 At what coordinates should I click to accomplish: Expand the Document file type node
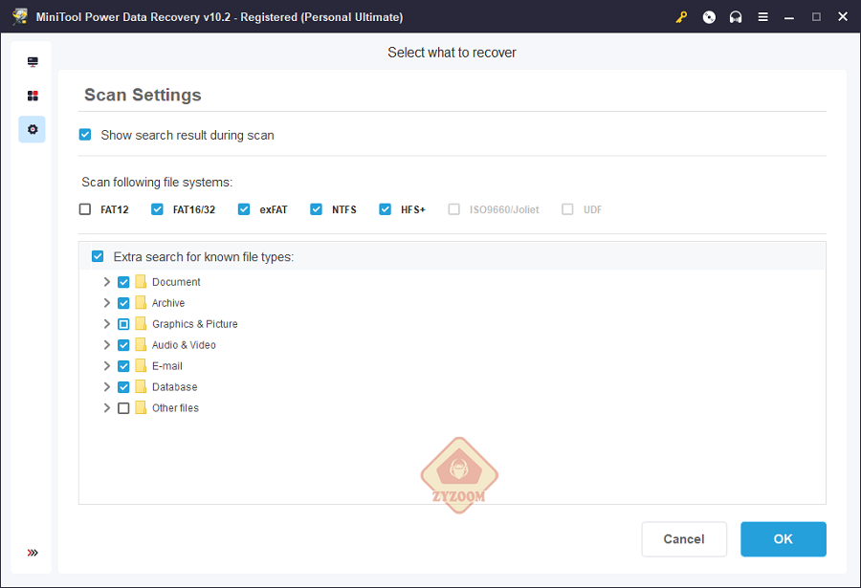(106, 282)
